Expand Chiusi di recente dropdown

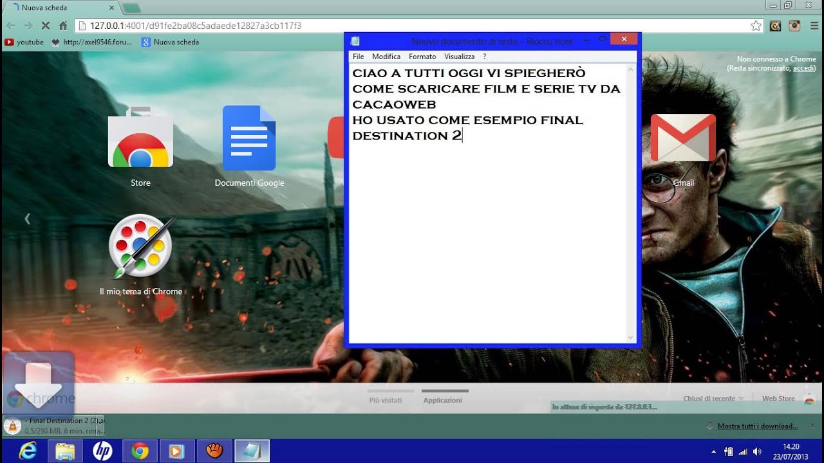tap(713, 399)
